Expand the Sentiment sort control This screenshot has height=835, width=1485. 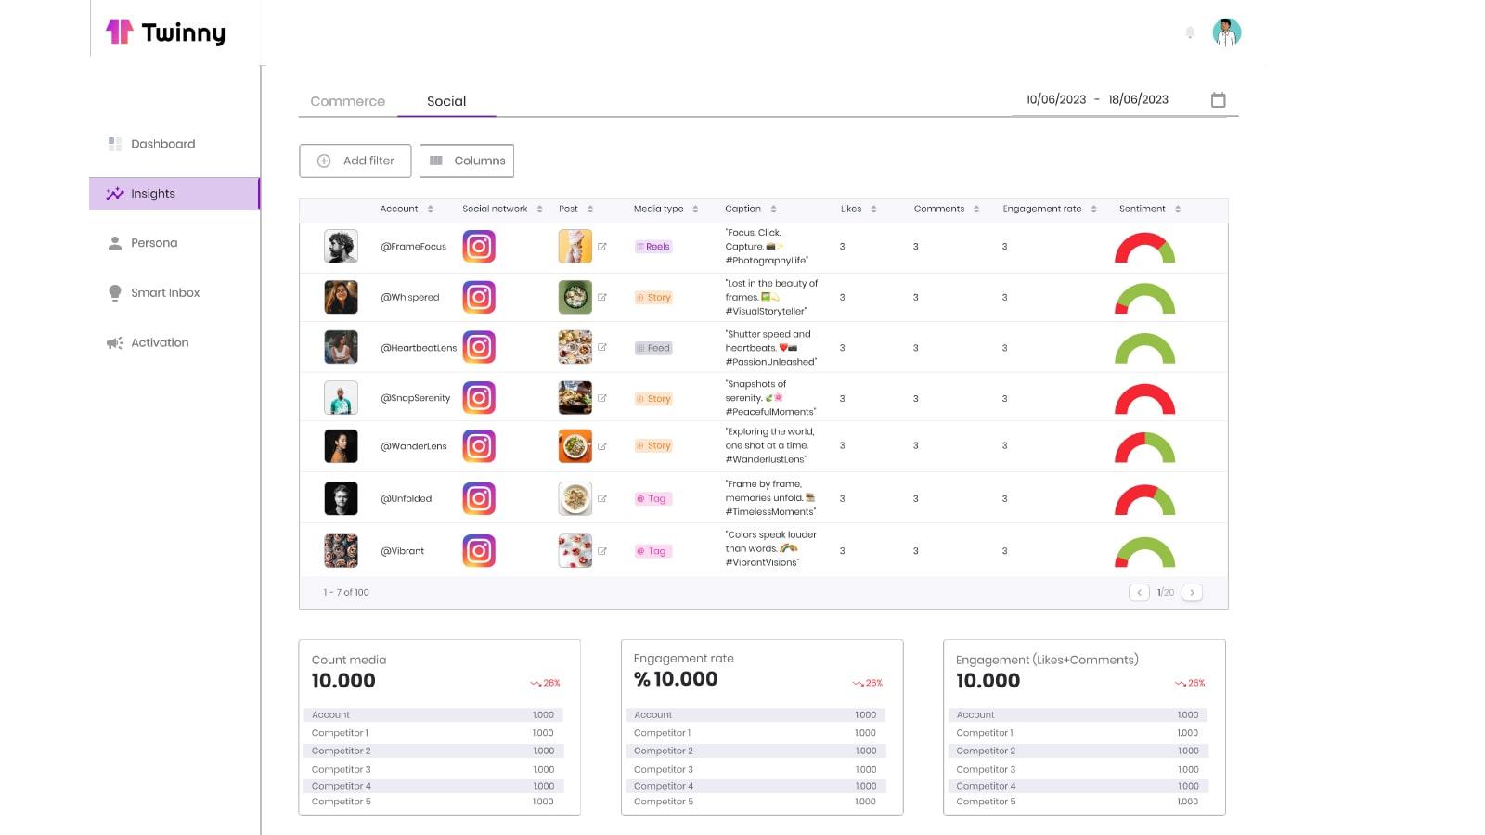pos(1175,209)
